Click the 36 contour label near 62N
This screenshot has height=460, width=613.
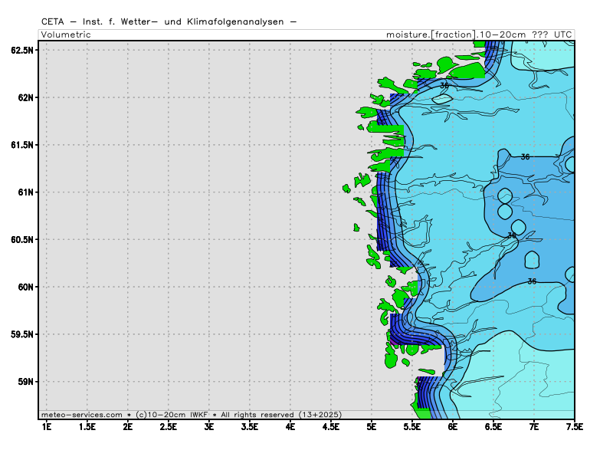(x=444, y=86)
